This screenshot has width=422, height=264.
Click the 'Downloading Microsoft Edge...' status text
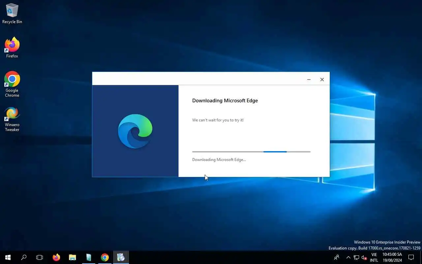point(219,160)
